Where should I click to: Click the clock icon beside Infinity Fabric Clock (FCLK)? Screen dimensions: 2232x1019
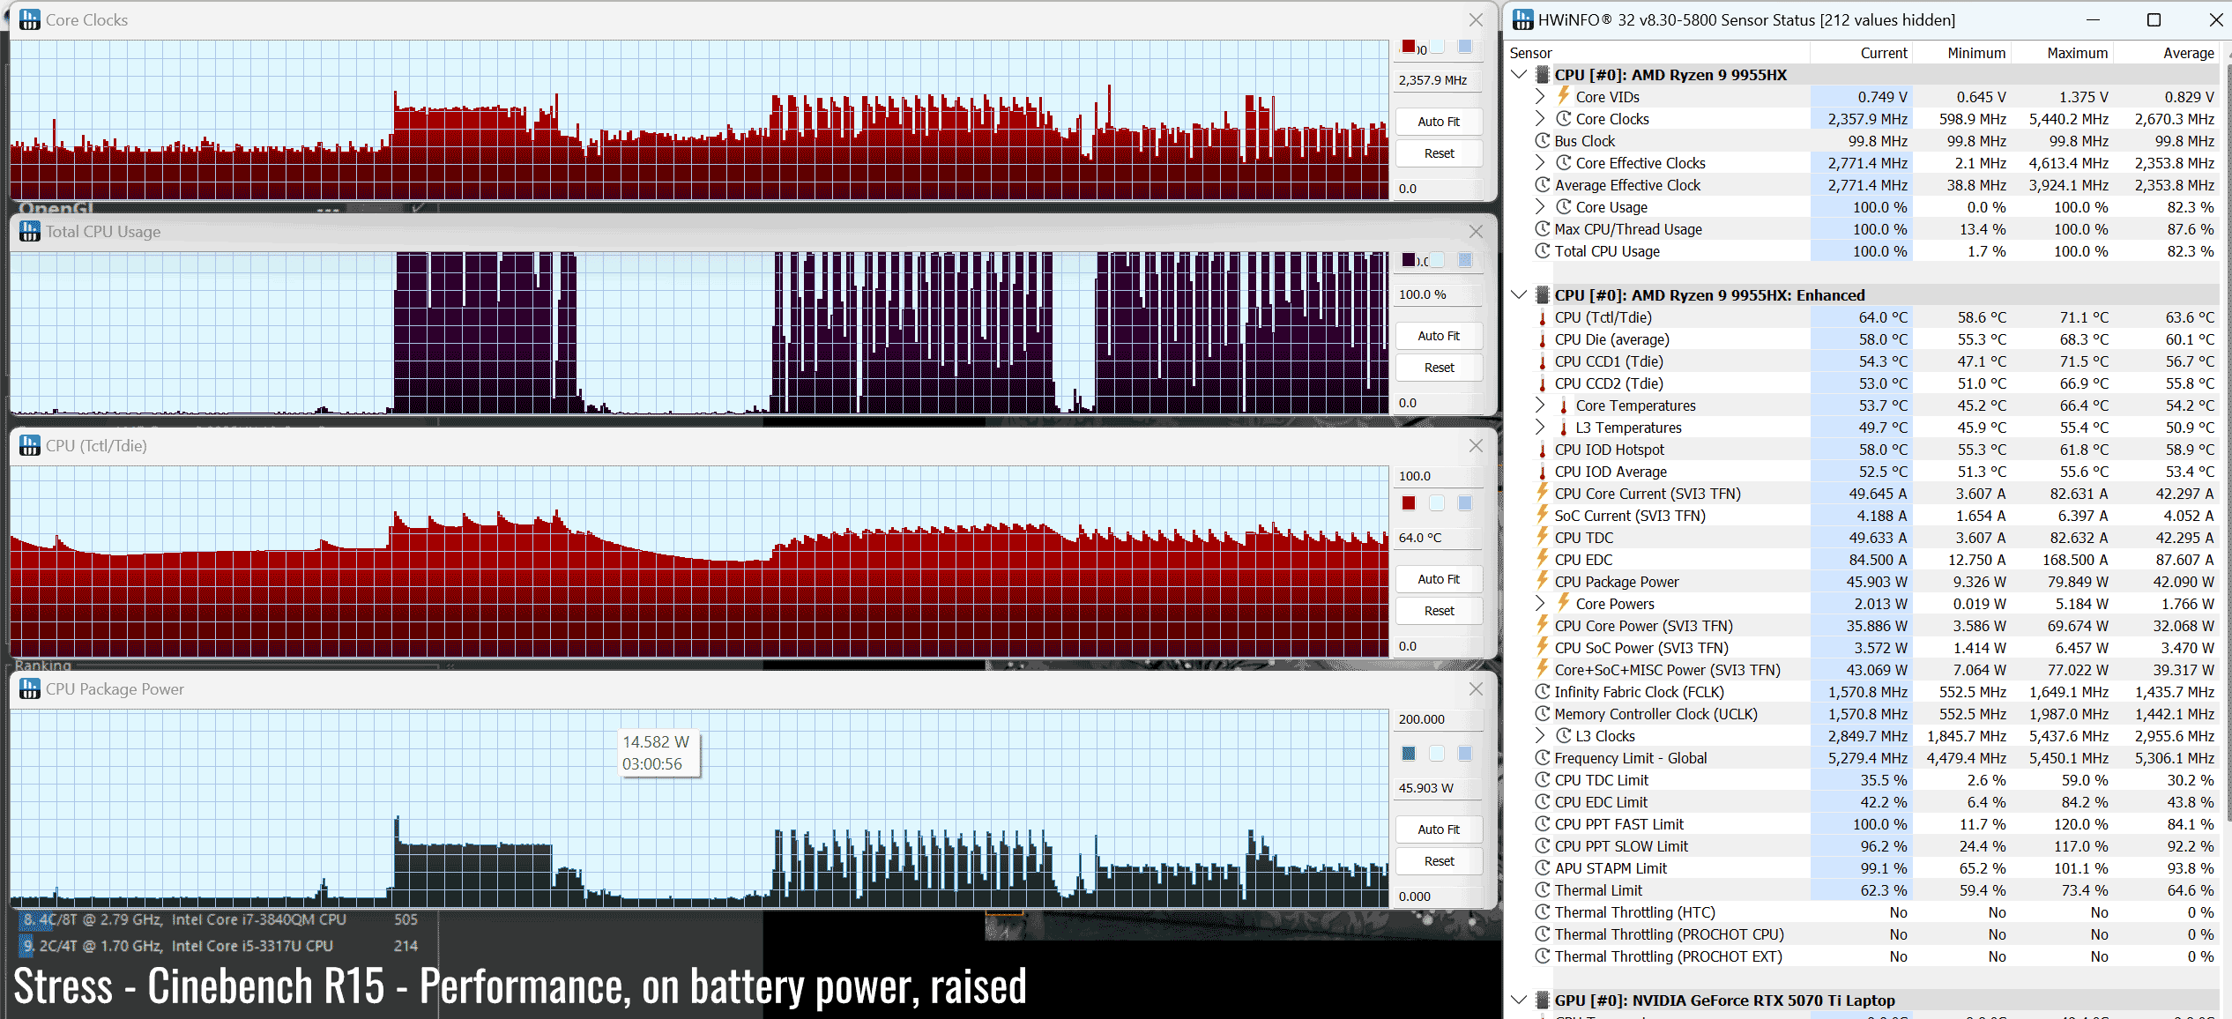[x=1543, y=692]
